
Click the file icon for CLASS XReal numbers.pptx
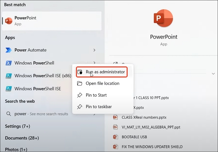[116, 117]
